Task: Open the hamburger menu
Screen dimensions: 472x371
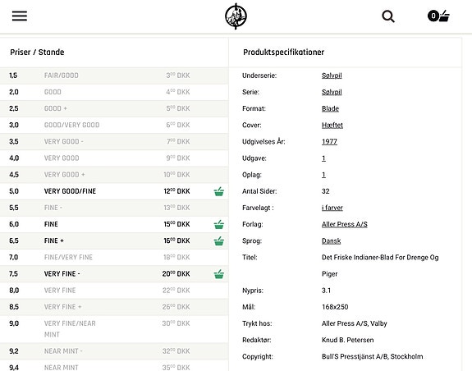Action: [20, 16]
